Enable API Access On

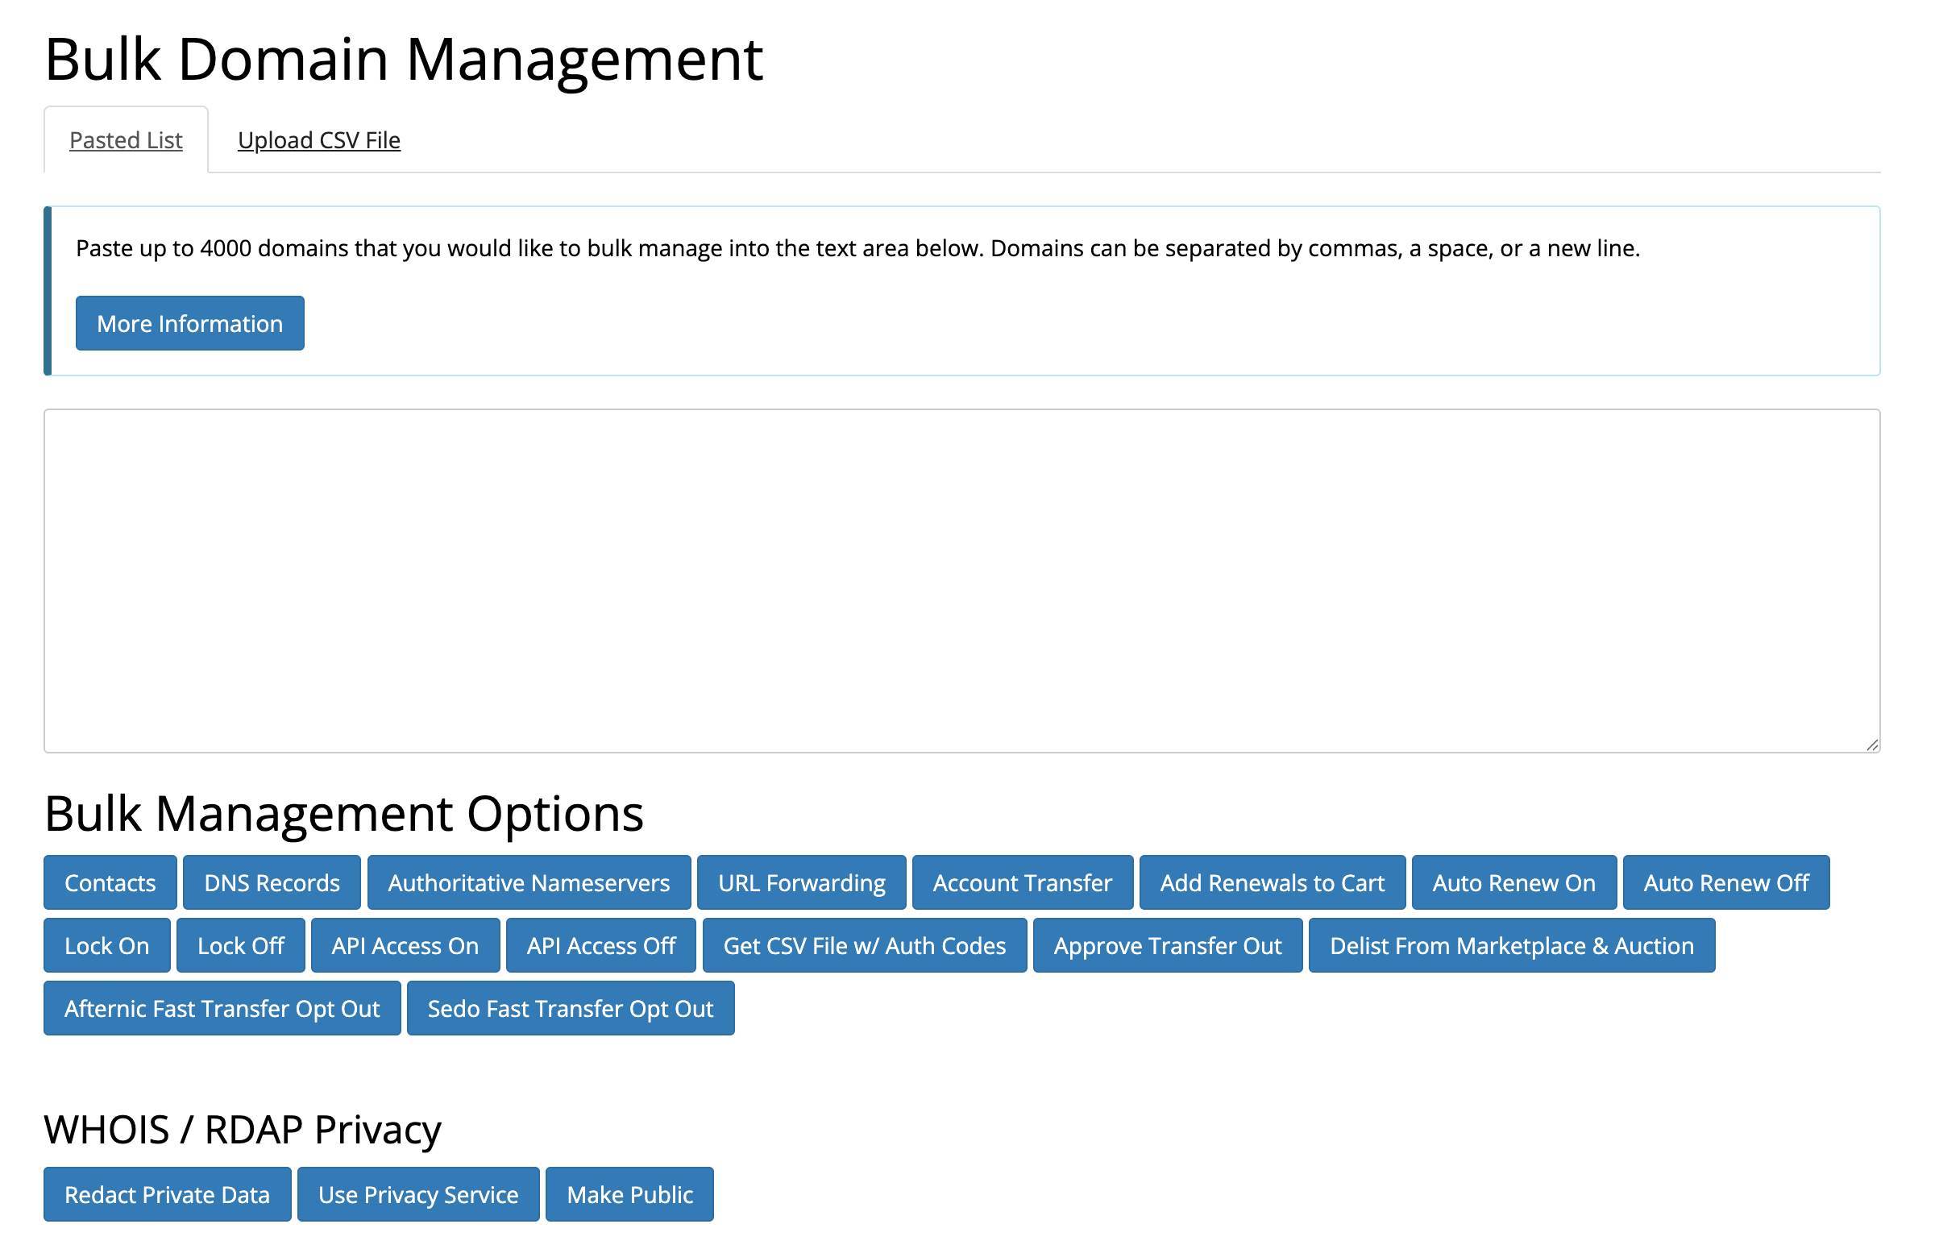pos(405,946)
